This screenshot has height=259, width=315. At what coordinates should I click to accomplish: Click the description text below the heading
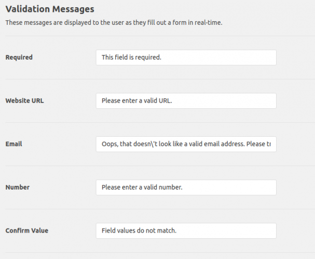click(114, 23)
